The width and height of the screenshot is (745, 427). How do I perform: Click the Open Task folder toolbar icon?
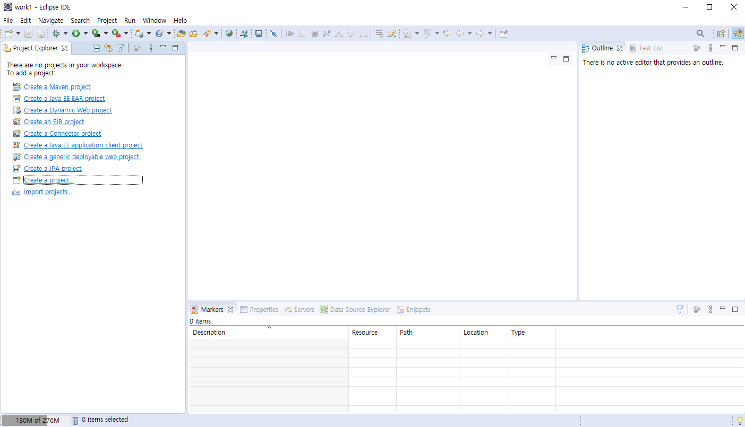pos(194,33)
